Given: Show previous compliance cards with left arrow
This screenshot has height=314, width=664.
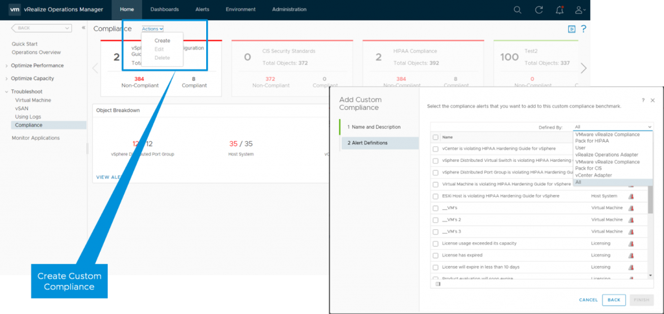Looking at the screenshot, I should 95,68.
